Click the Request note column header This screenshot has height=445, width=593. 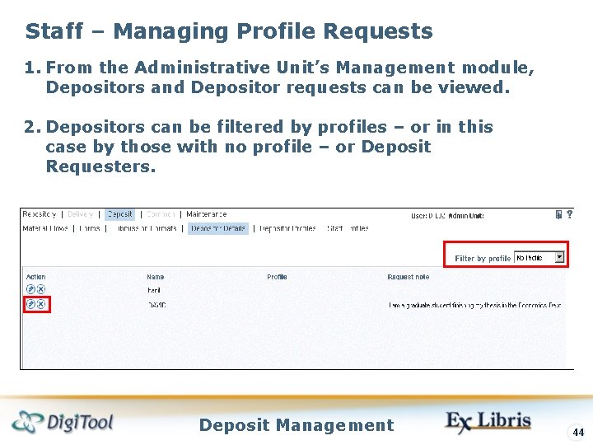(x=408, y=277)
